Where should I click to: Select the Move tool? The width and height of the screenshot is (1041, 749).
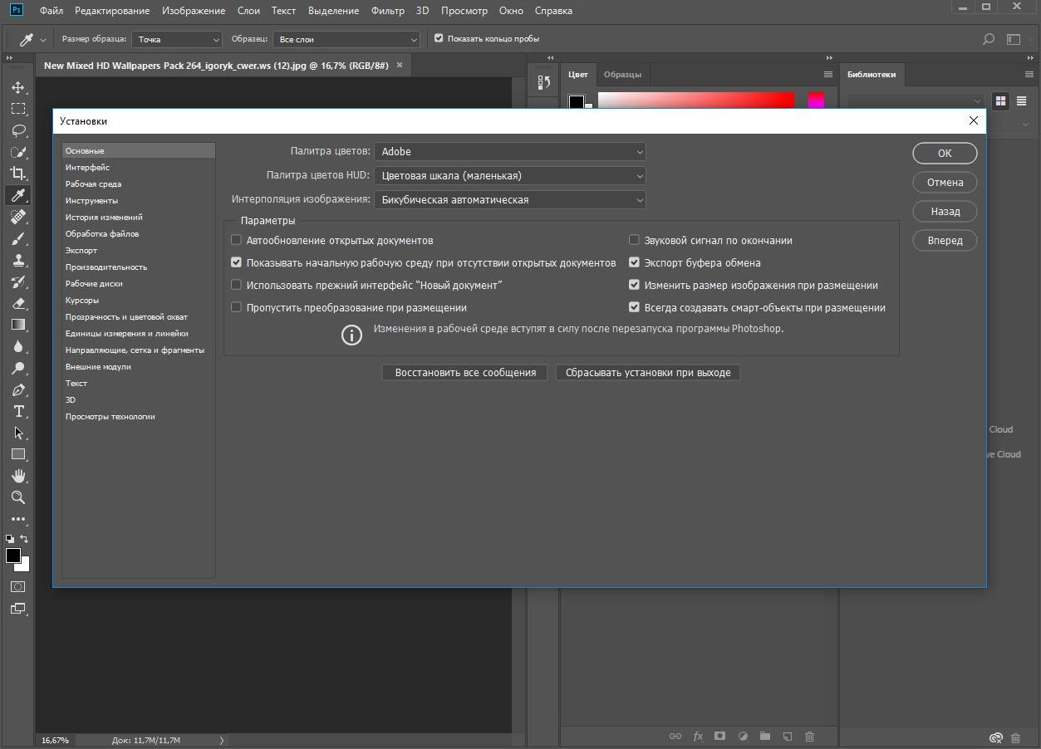(x=17, y=87)
